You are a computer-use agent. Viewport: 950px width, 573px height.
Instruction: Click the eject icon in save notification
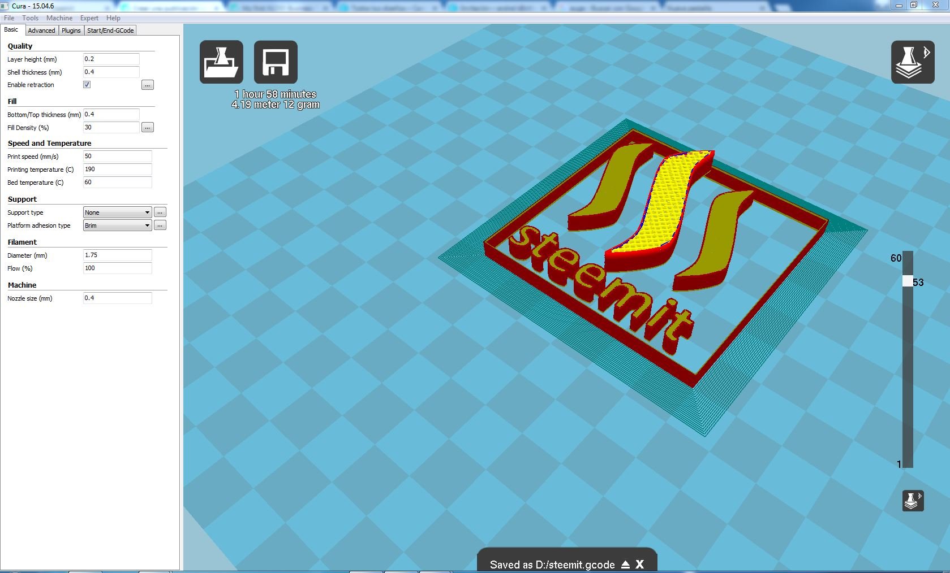(x=625, y=565)
